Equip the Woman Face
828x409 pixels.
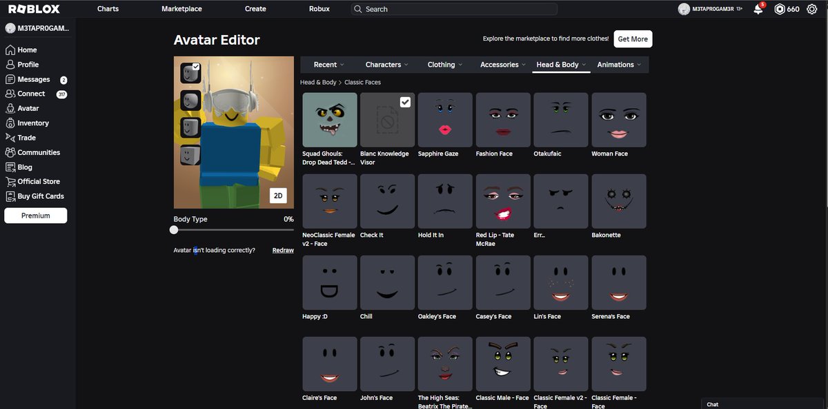619,120
